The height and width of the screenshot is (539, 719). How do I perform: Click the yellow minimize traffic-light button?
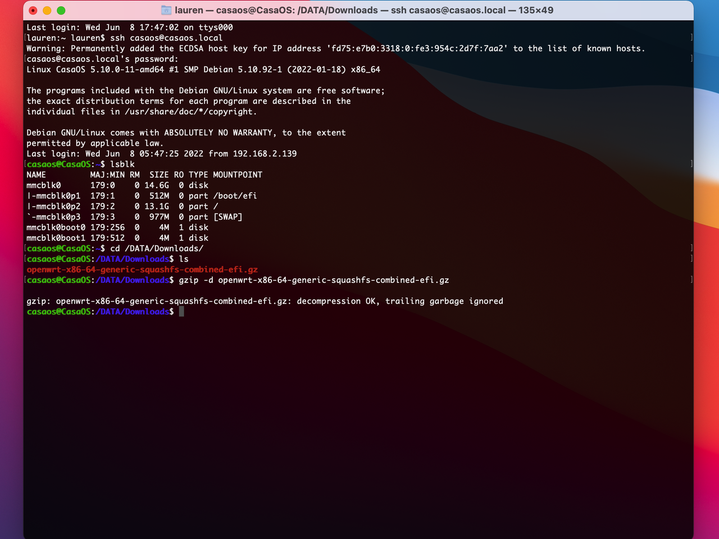pyautogui.click(x=47, y=10)
